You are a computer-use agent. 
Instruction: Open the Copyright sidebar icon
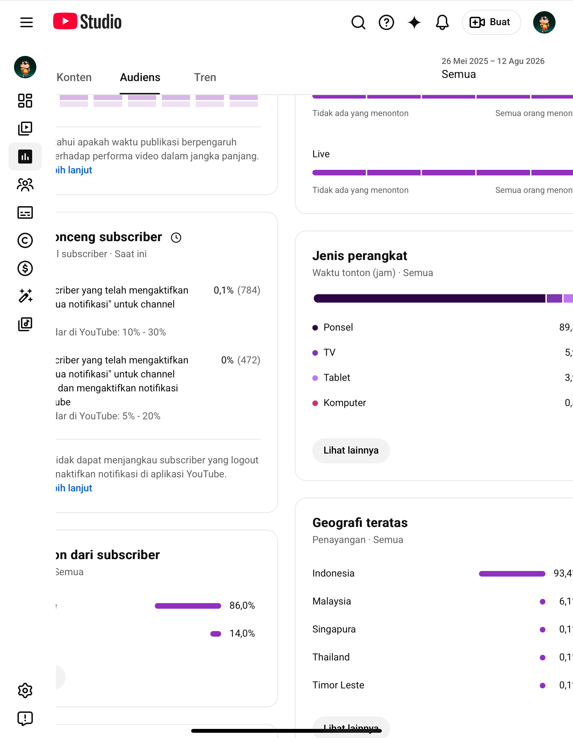pyautogui.click(x=25, y=240)
